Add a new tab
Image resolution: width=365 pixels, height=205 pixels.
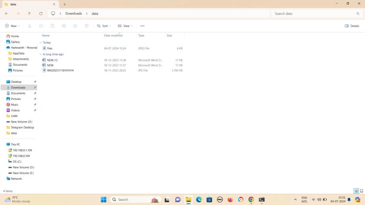(x=65, y=4)
